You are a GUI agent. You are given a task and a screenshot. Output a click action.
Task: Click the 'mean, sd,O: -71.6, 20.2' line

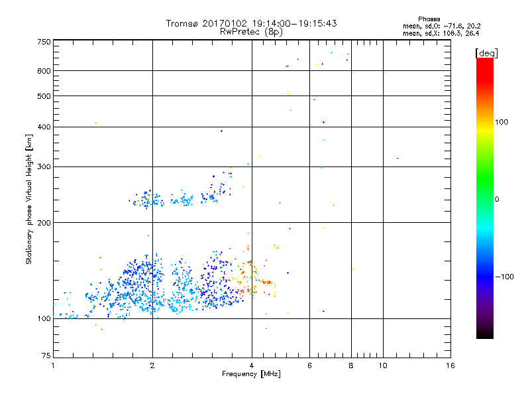(441, 26)
